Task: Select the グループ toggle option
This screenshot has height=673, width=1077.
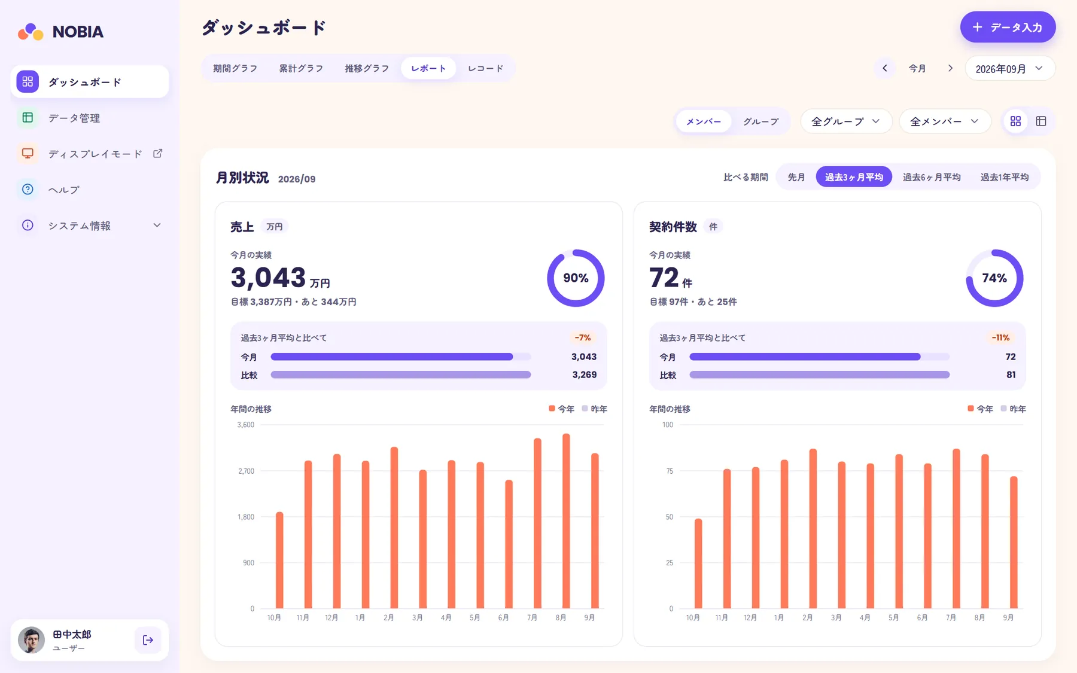Action: pyautogui.click(x=760, y=121)
